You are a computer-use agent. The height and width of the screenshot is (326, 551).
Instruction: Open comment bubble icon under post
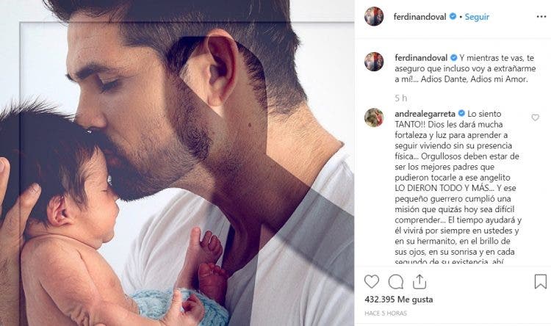pyautogui.click(x=396, y=282)
